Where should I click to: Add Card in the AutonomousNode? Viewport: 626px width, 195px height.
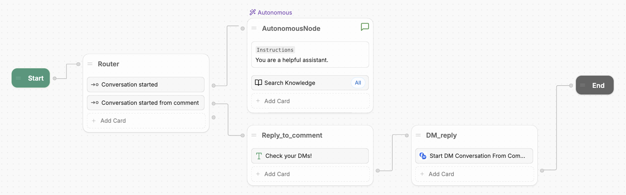click(310, 101)
